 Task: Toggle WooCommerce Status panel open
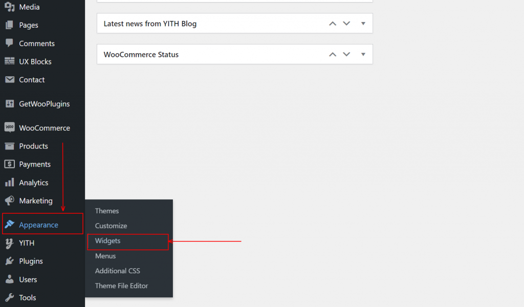(x=363, y=54)
